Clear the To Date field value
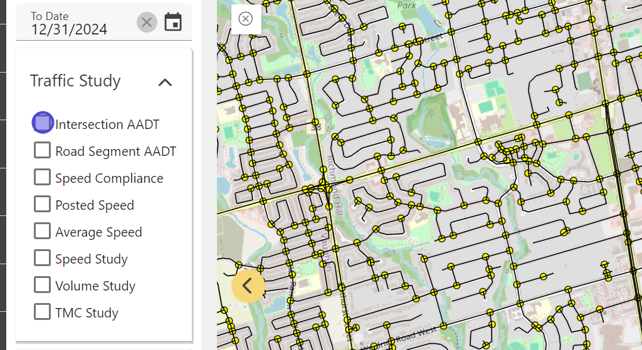The width and height of the screenshot is (642, 350). 147,23
